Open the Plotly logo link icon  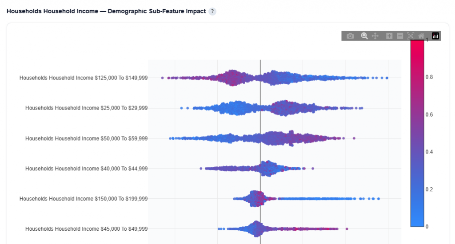pos(435,36)
